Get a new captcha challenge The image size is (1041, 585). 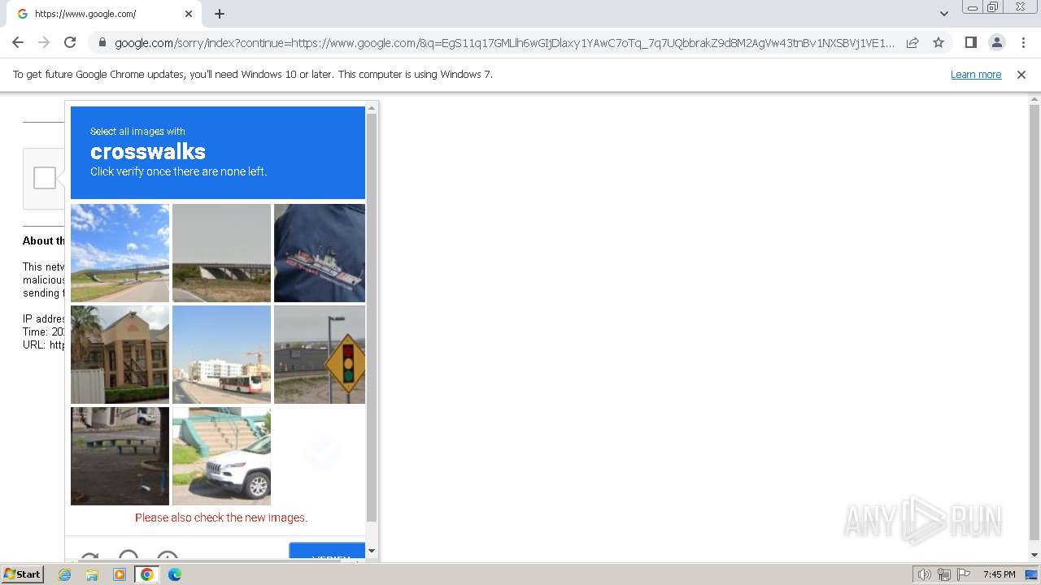(x=89, y=557)
